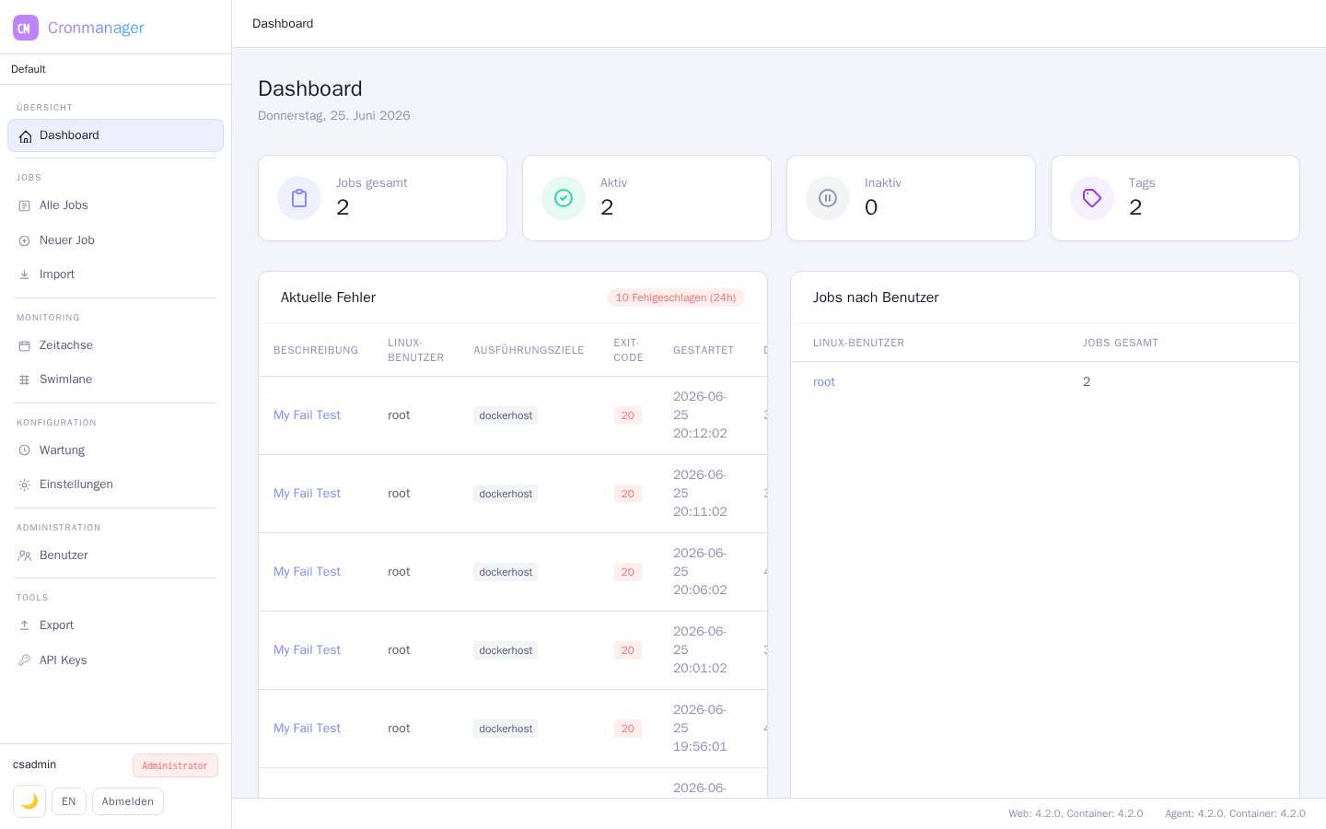
Task: Click exit code 20 in the 19:56:01 row
Action: [628, 729]
